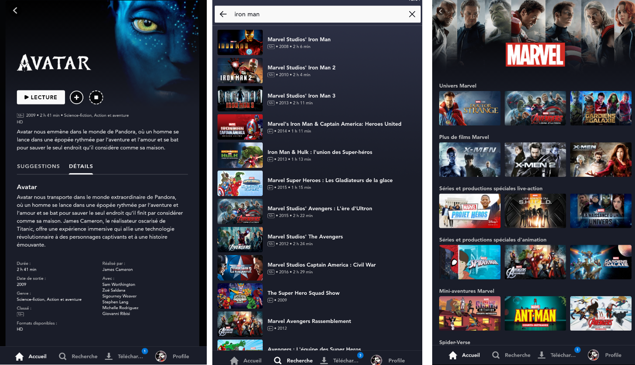Tap the back arrow in the search bar
Image resolution: width=635 pixels, height=365 pixels.
click(x=223, y=14)
